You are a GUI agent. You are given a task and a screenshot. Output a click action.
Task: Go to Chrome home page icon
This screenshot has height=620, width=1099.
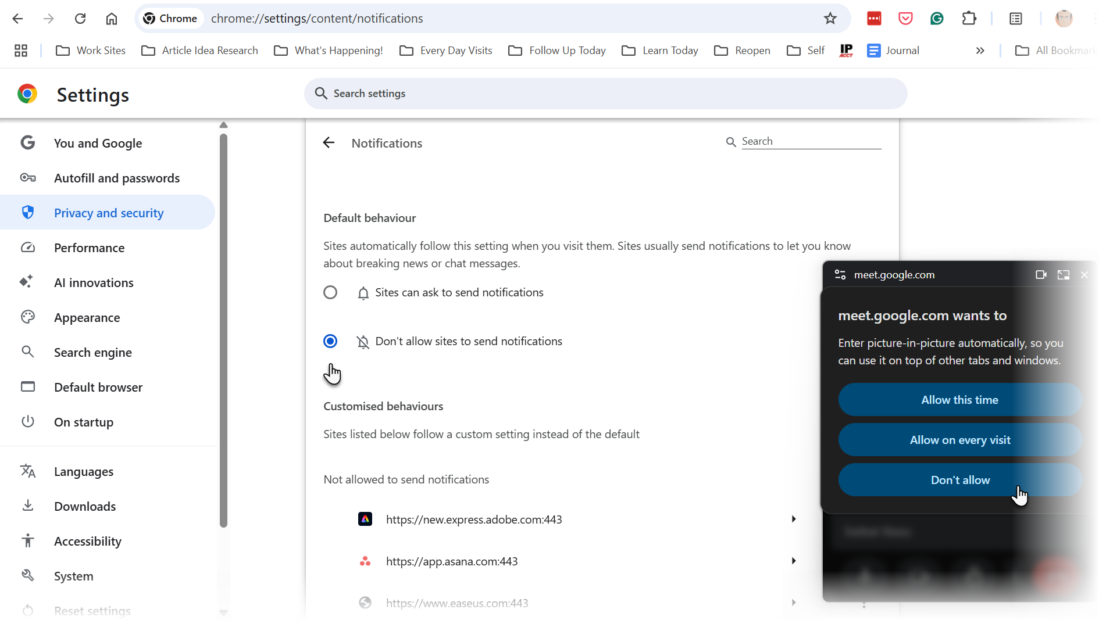click(x=112, y=19)
